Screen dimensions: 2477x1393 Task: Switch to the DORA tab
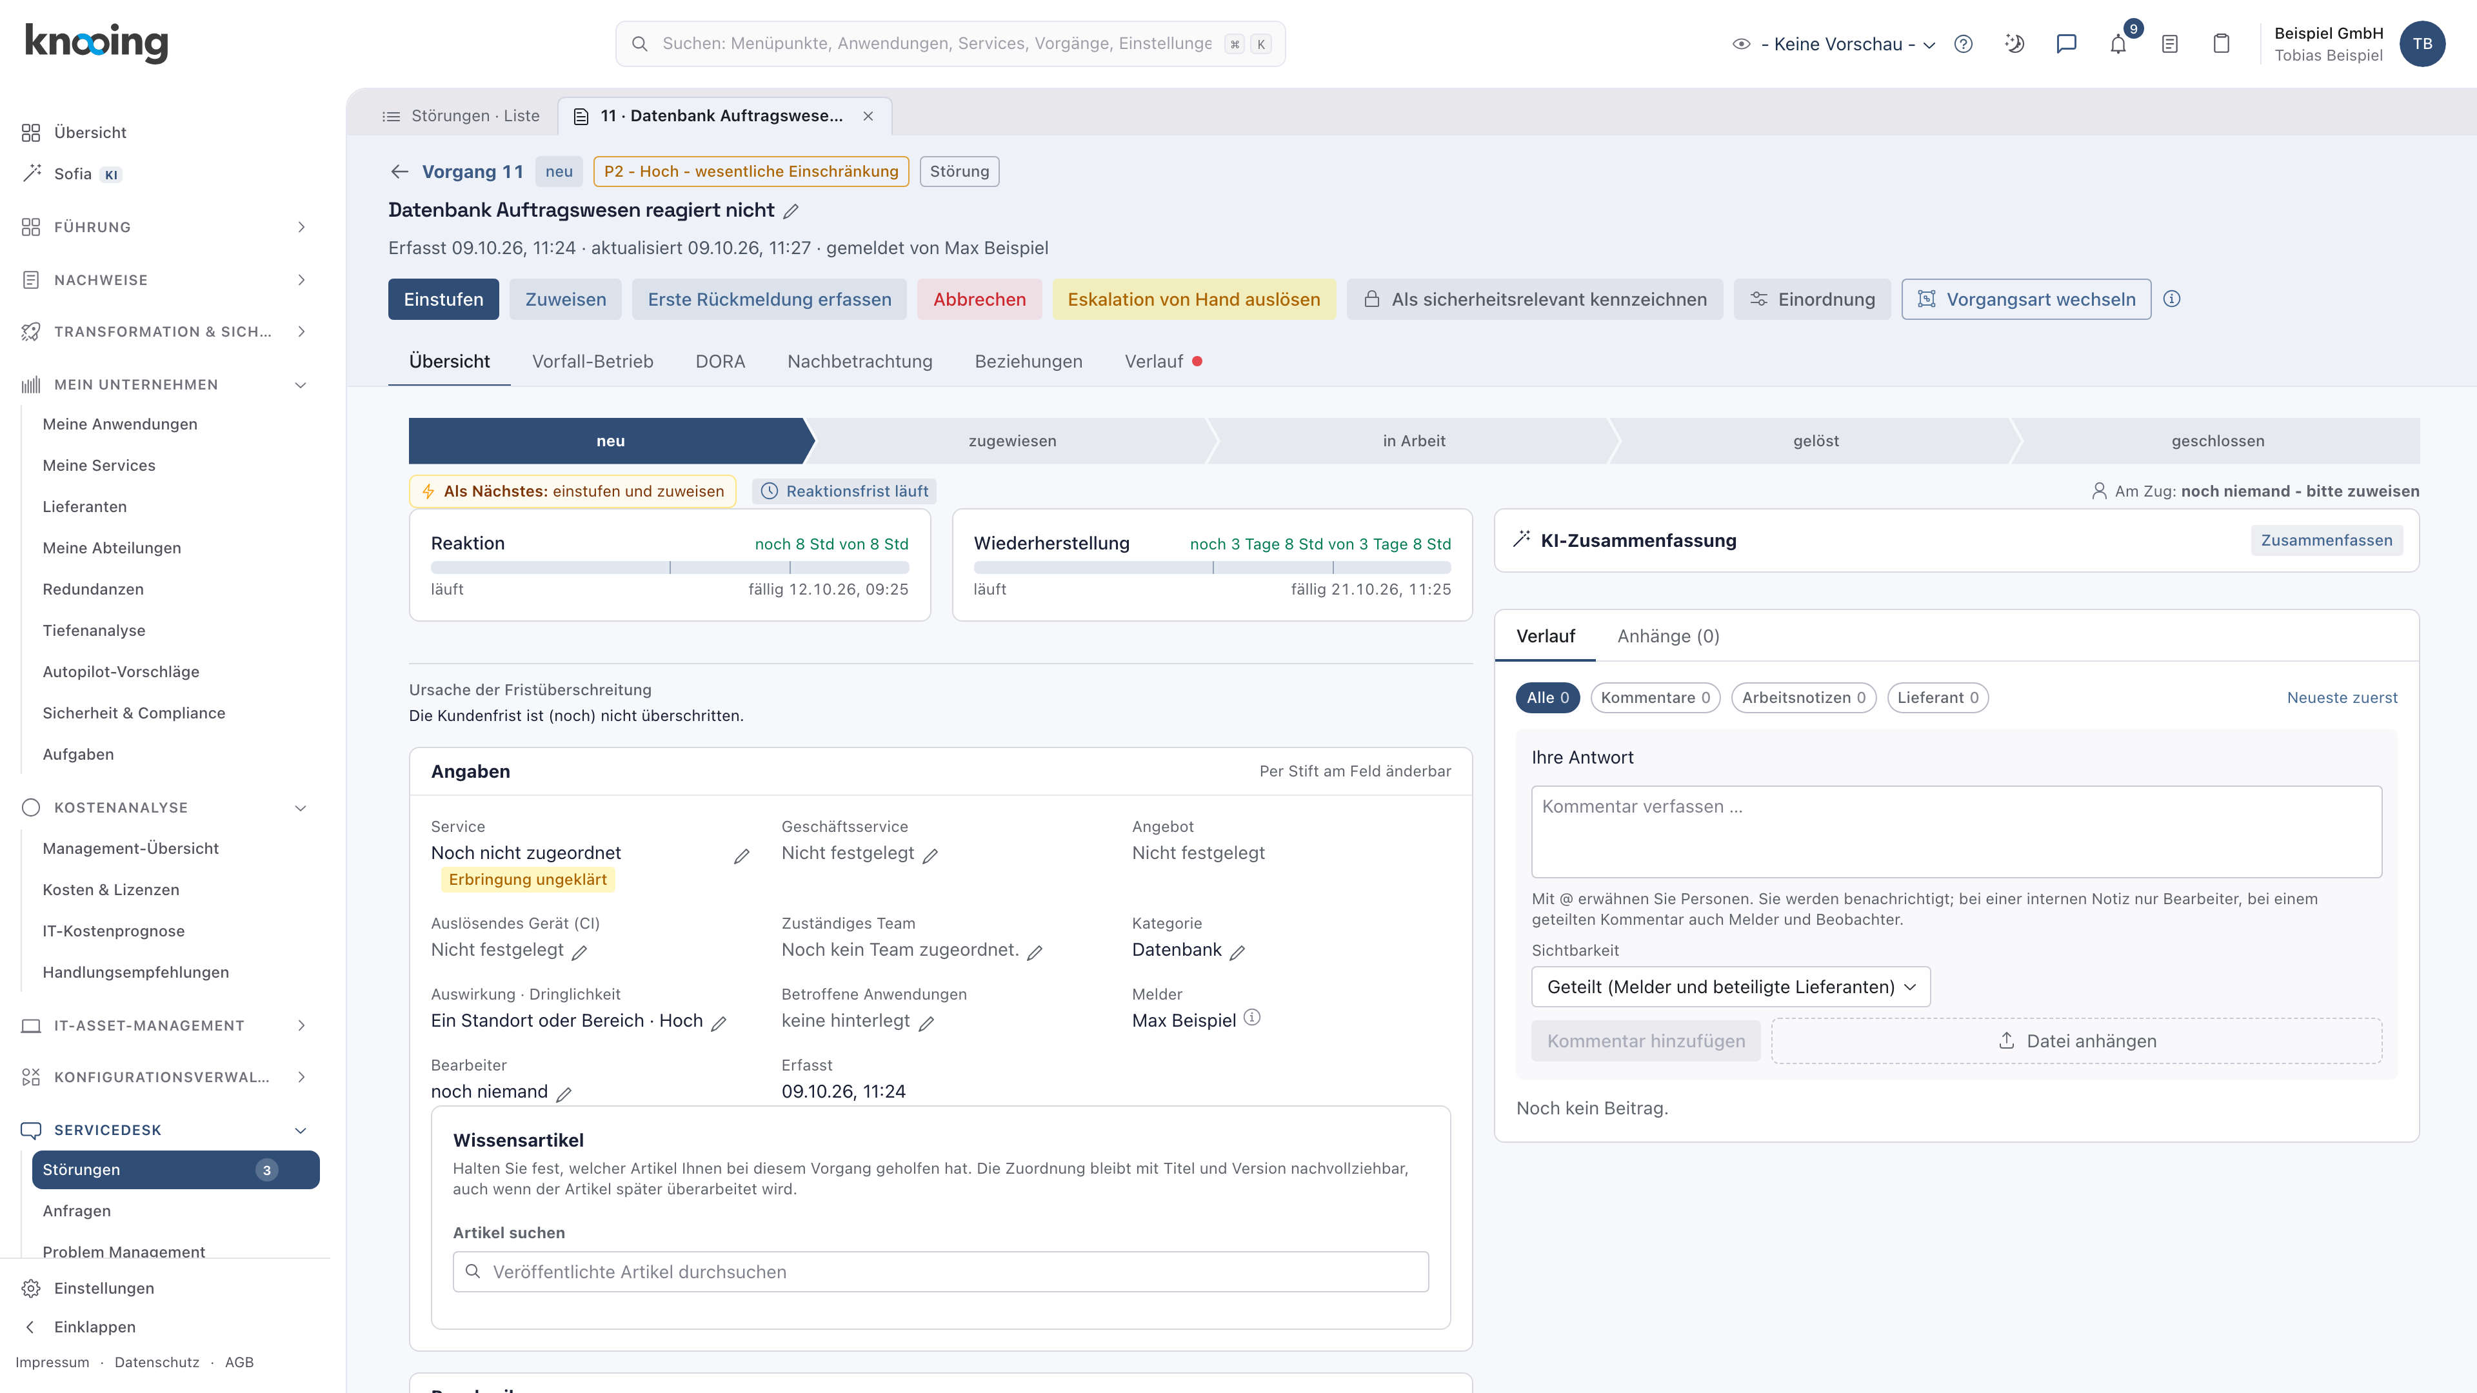click(721, 361)
